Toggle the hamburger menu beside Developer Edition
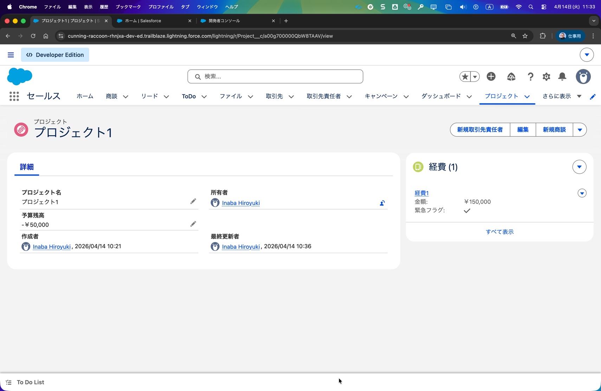The image size is (601, 391). (11, 55)
